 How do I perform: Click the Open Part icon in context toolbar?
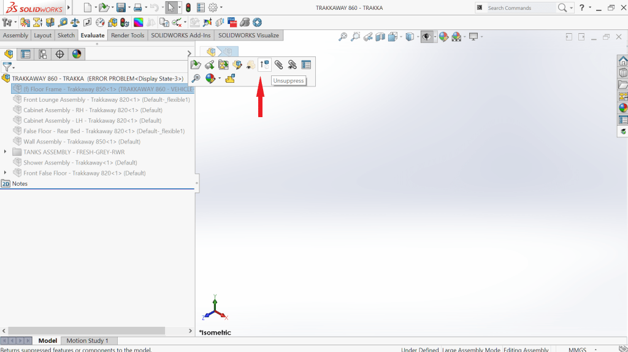pyautogui.click(x=196, y=64)
